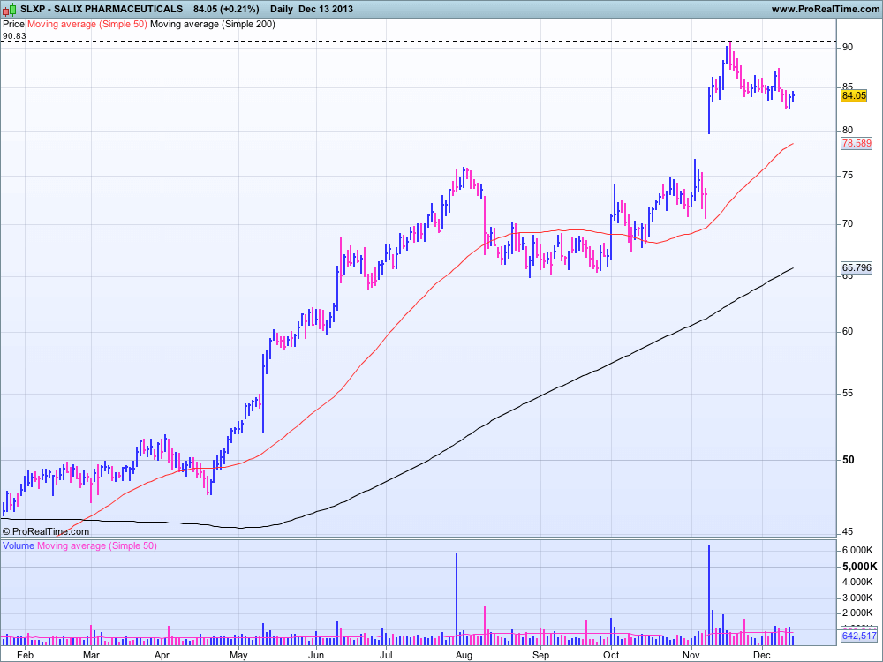This screenshot has width=883, height=662.
Task: Click the 55 price axis label
Action: [x=848, y=393]
